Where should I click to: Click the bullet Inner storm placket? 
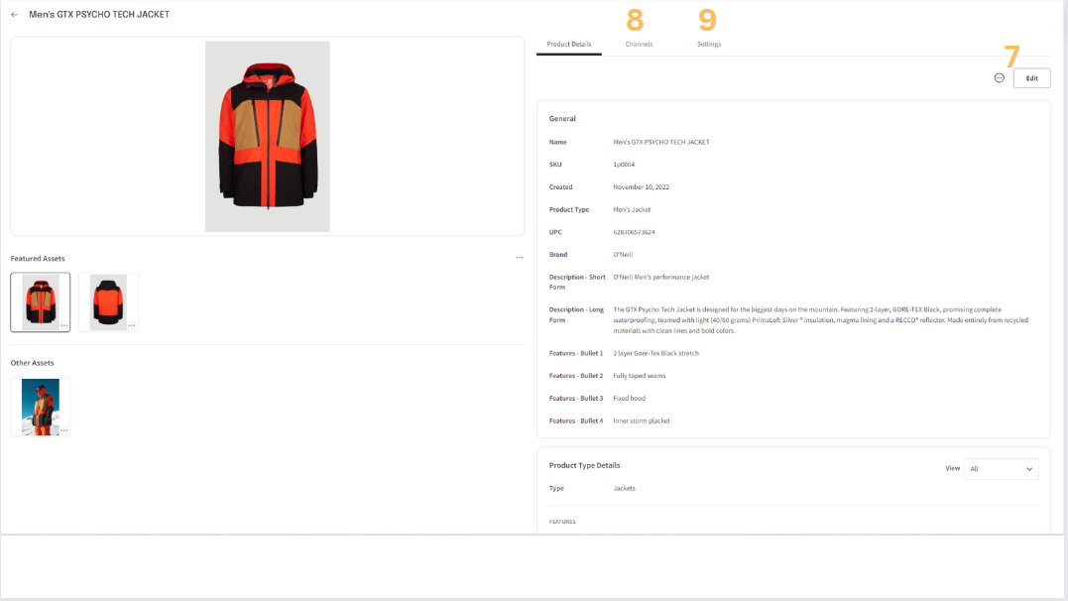(x=642, y=421)
